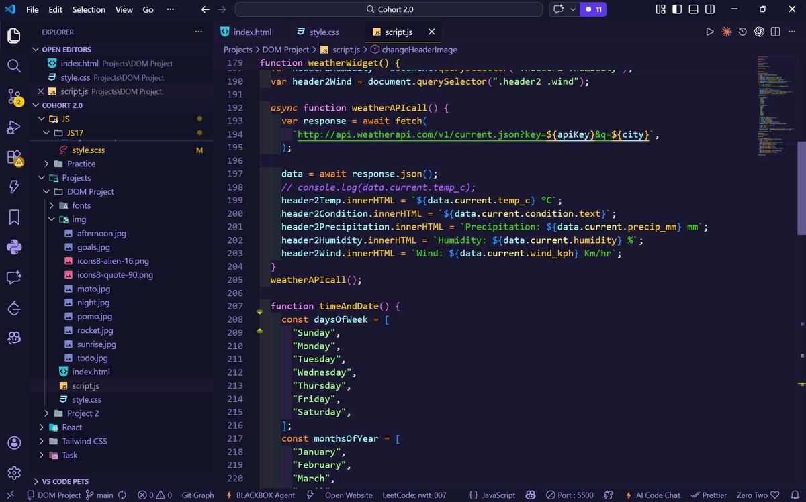Open the Python activity bar icon

point(14,247)
